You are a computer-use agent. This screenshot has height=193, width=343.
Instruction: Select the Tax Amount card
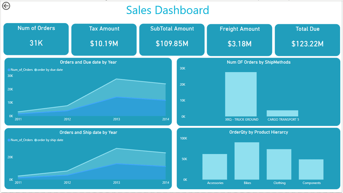(x=104, y=40)
